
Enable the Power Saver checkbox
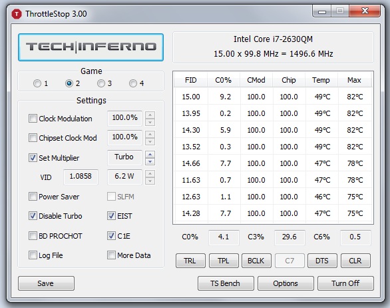(x=33, y=197)
